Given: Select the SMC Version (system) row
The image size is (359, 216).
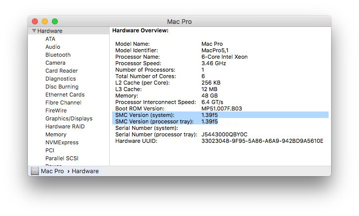Looking at the screenshot, I should [220, 115].
